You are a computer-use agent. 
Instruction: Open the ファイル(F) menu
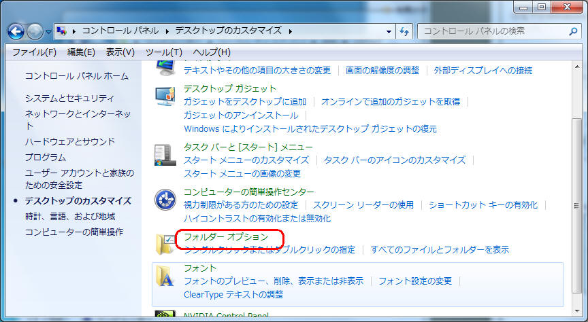click(34, 52)
